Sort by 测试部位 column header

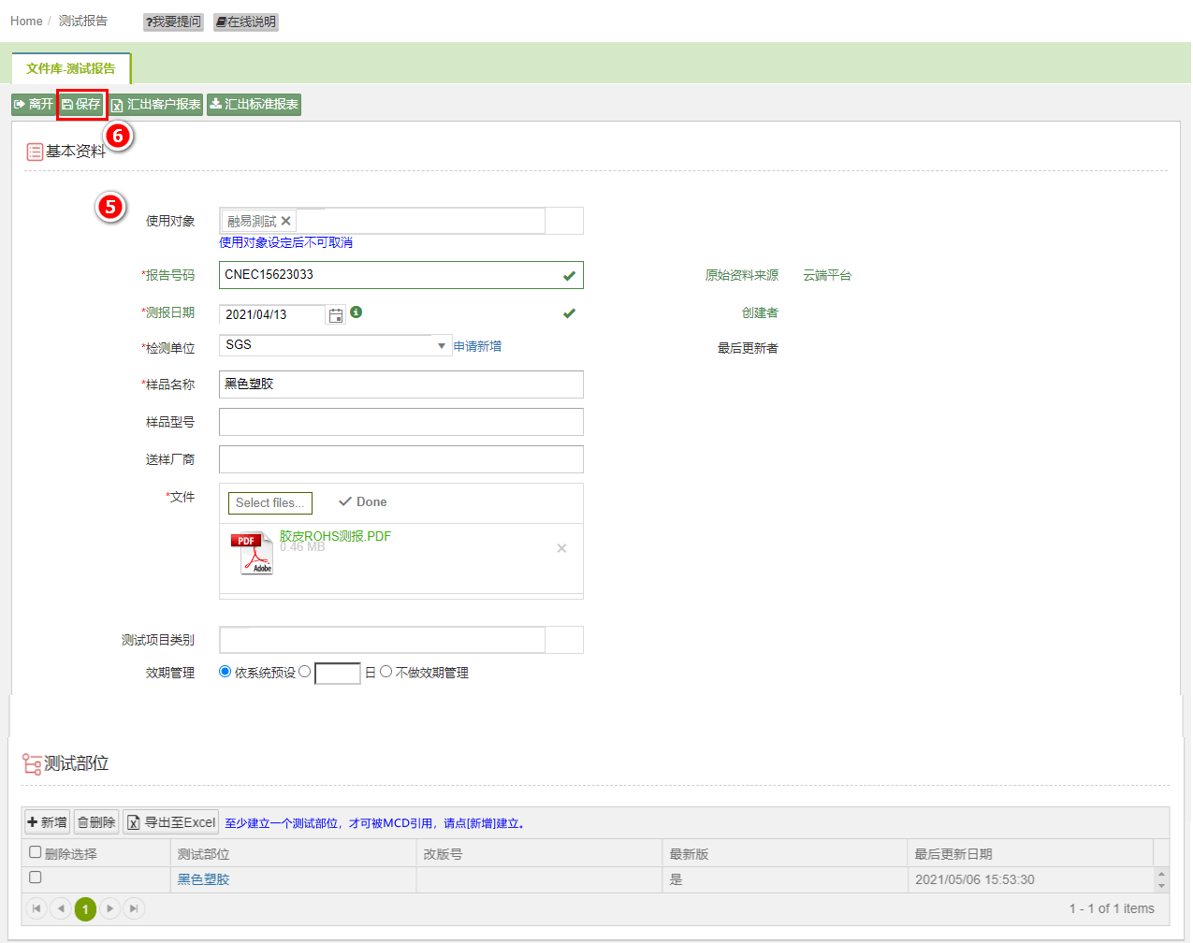click(x=203, y=854)
